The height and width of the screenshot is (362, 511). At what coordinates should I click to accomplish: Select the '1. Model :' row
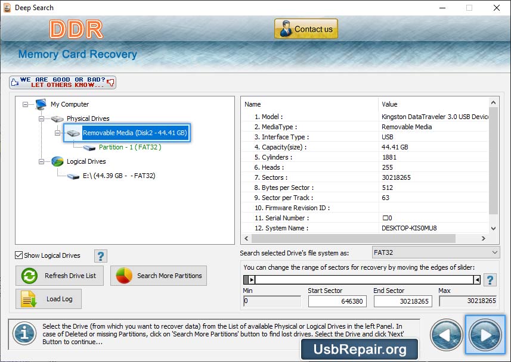[365, 117]
